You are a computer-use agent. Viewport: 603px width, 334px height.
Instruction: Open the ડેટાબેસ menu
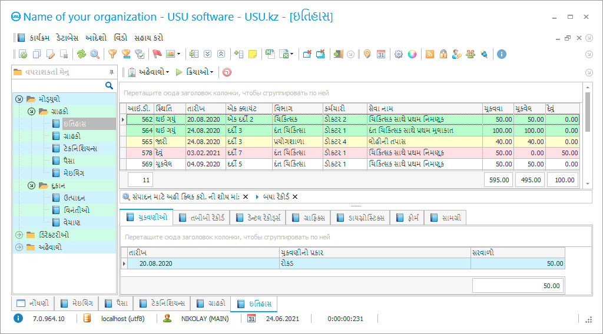(x=68, y=38)
